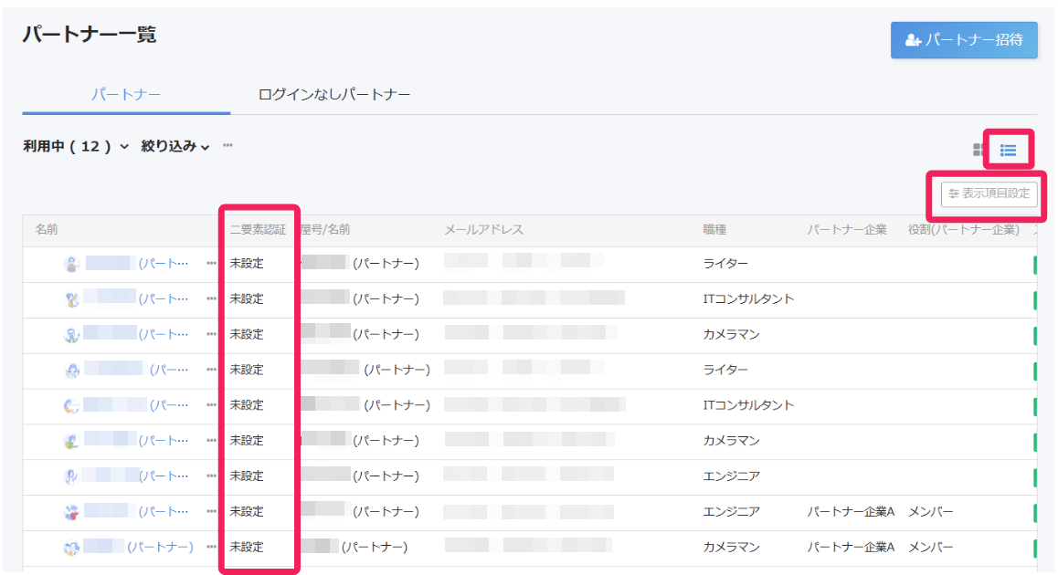The width and height of the screenshot is (1058, 575).
Task: Click the 名前 column header
Action: coord(47,229)
